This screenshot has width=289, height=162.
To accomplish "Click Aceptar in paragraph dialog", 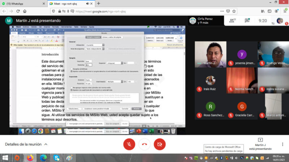I will 137,109.
